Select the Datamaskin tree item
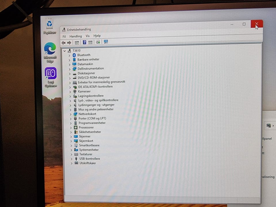Screen dimensions: 276x207 tap(85, 64)
